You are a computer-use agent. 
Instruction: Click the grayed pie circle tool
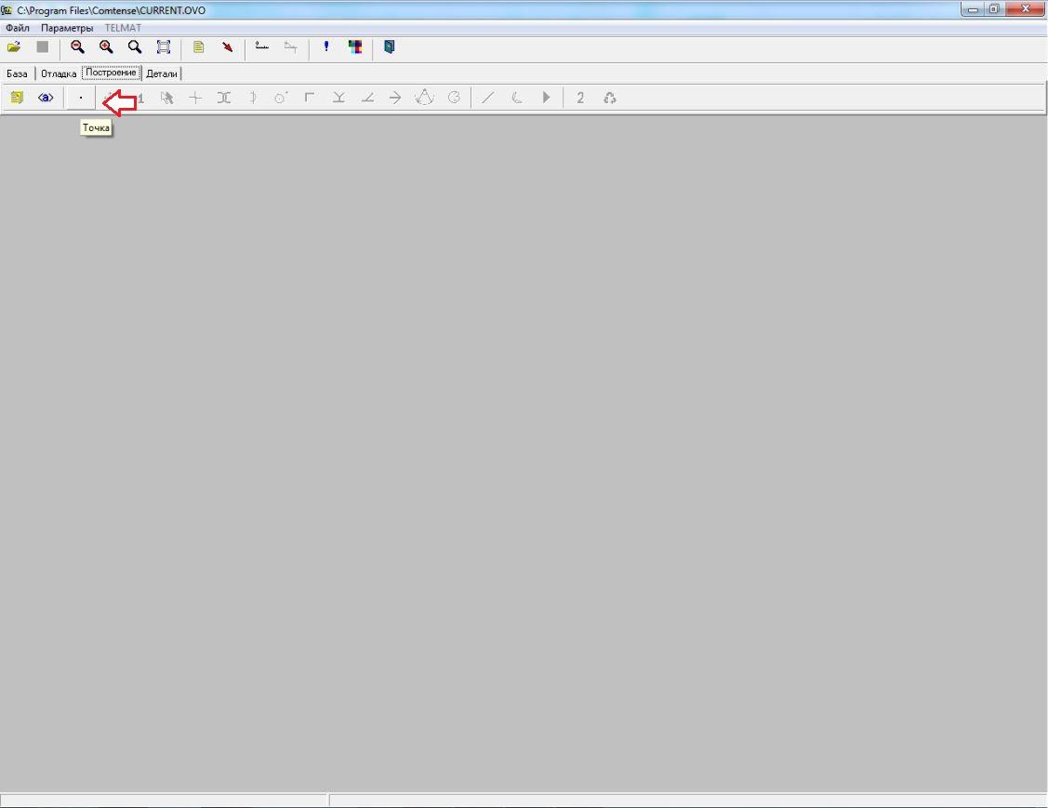[454, 99]
